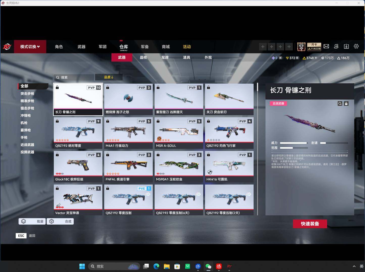
Task: Open the 月卡 monthly card badge
Action: [x=314, y=47]
